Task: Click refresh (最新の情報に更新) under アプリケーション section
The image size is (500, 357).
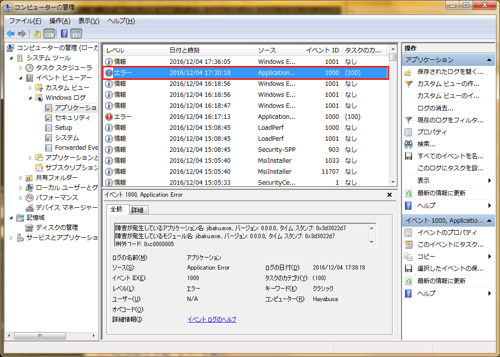Action: point(441,193)
